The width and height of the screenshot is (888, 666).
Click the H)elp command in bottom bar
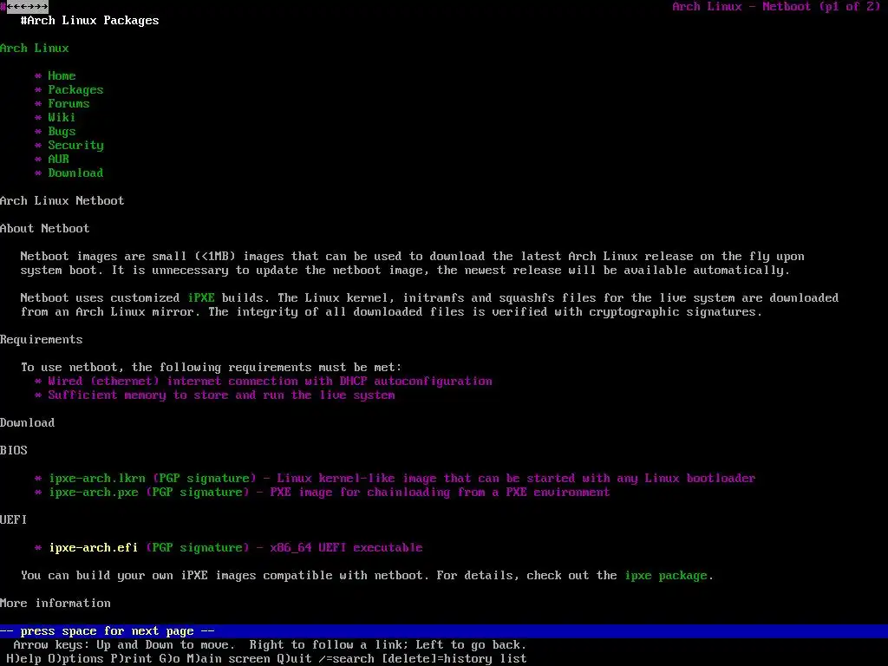tap(23, 659)
